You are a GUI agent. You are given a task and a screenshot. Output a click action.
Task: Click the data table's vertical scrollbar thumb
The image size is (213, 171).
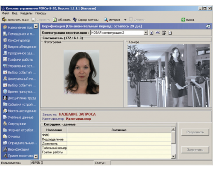point(173,137)
